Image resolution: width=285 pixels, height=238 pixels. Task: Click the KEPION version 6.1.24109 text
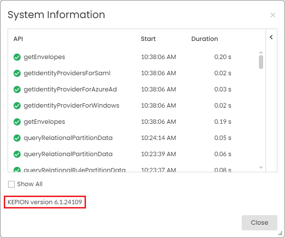(45, 202)
